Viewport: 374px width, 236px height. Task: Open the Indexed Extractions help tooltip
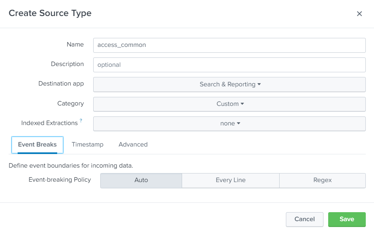pyautogui.click(x=81, y=121)
